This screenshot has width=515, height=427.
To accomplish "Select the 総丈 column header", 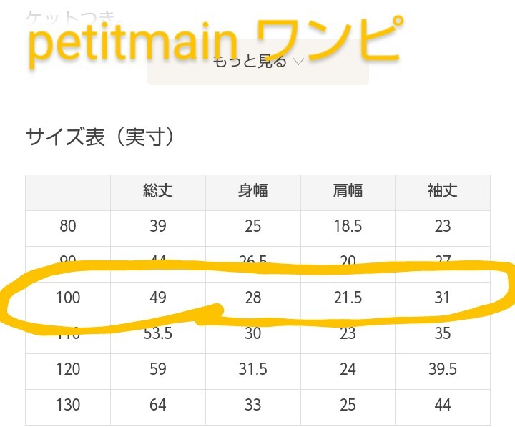I will [158, 191].
